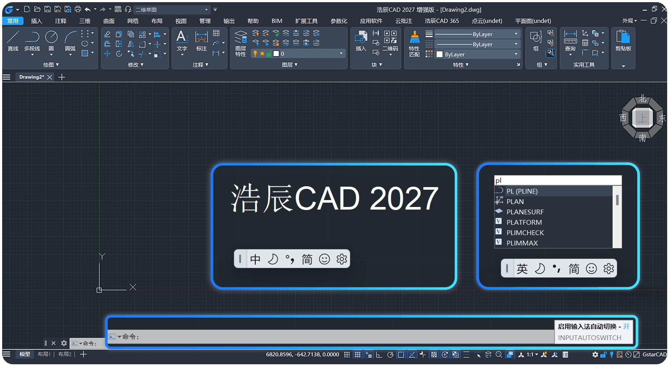Open the 扩展工具 ribbon tab
The image size is (668, 366).
click(306, 21)
